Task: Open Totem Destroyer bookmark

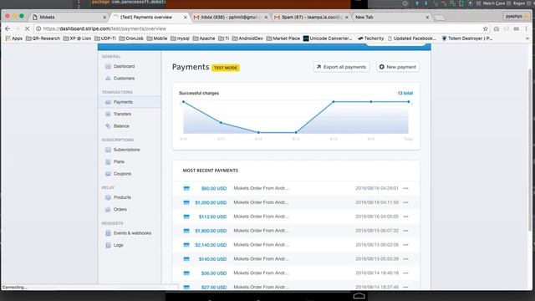Action: point(467,38)
